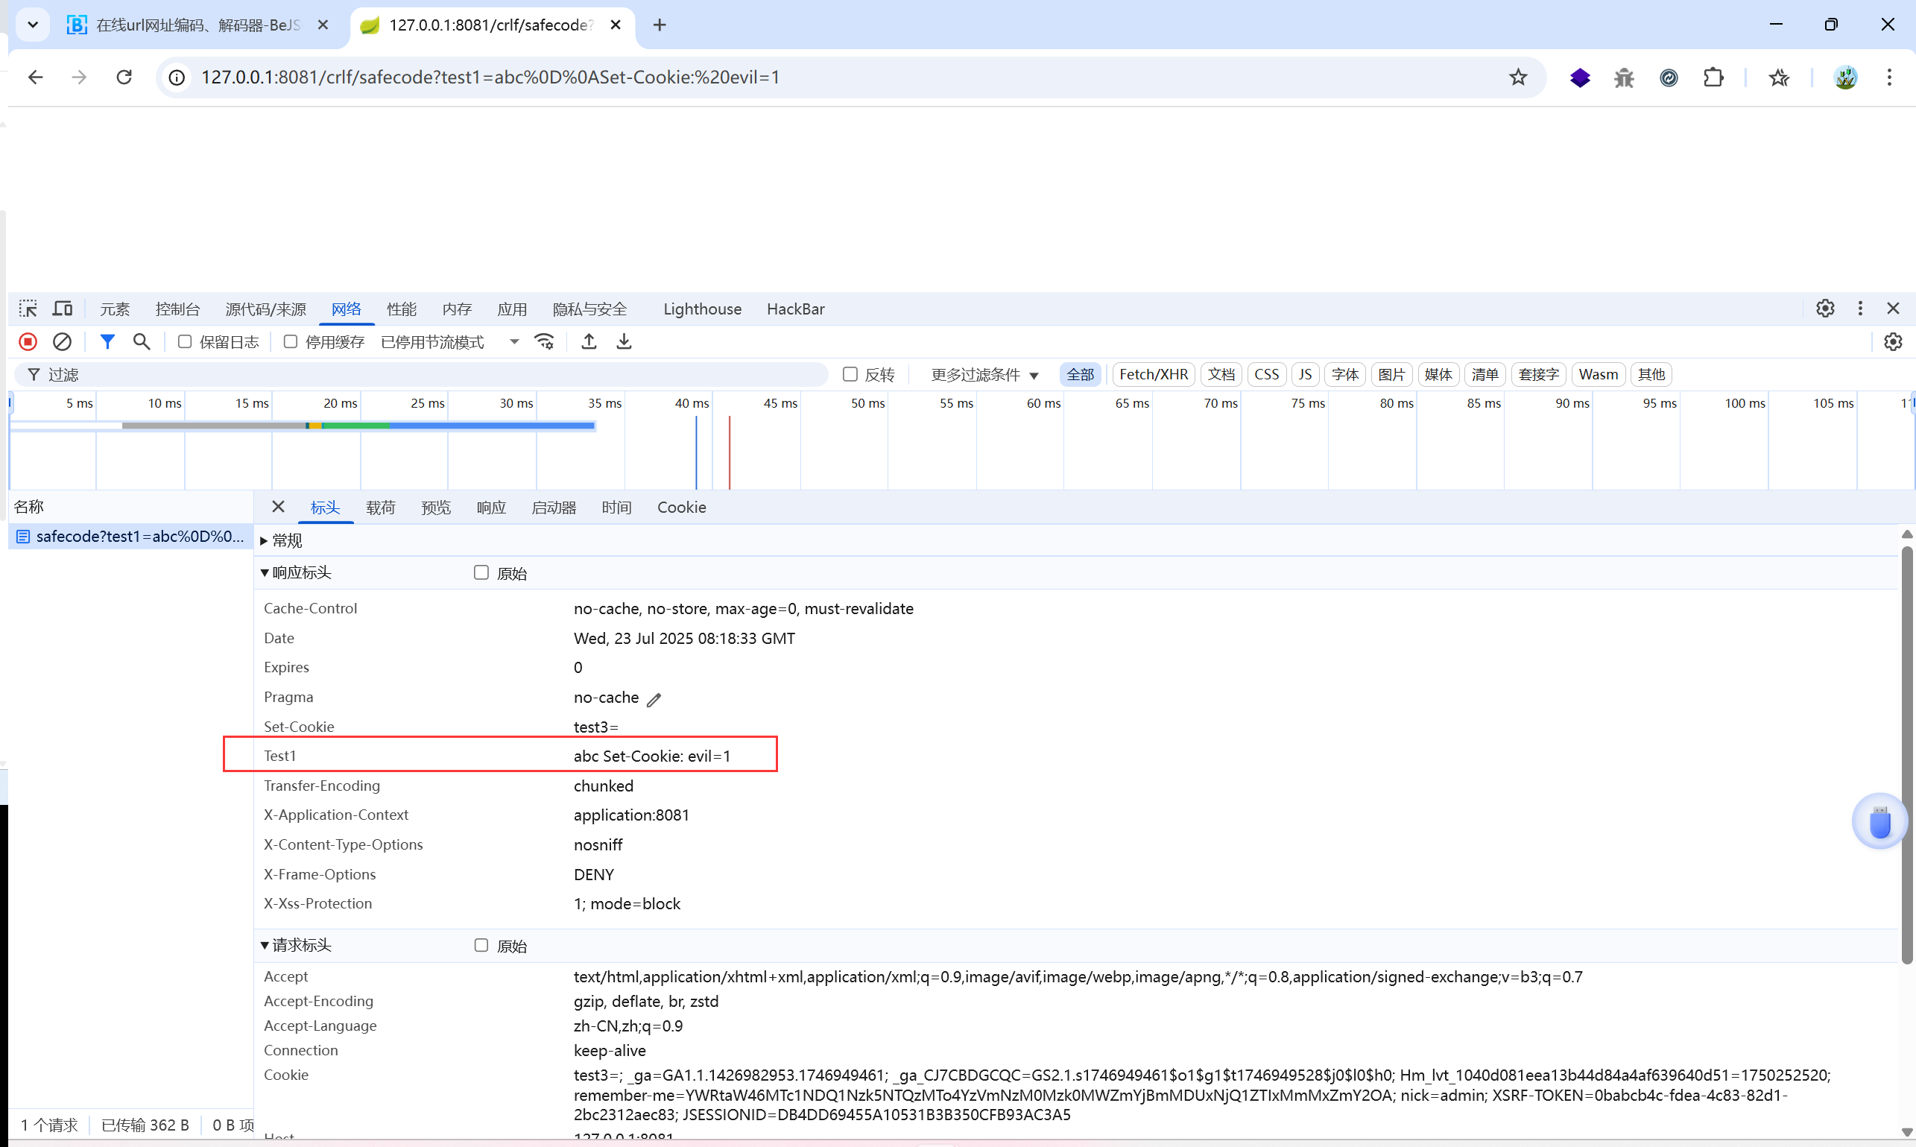This screenshot has width=1916, height=1147.
Task: Click the 过滤 filter input field
Action: point(433,375)
